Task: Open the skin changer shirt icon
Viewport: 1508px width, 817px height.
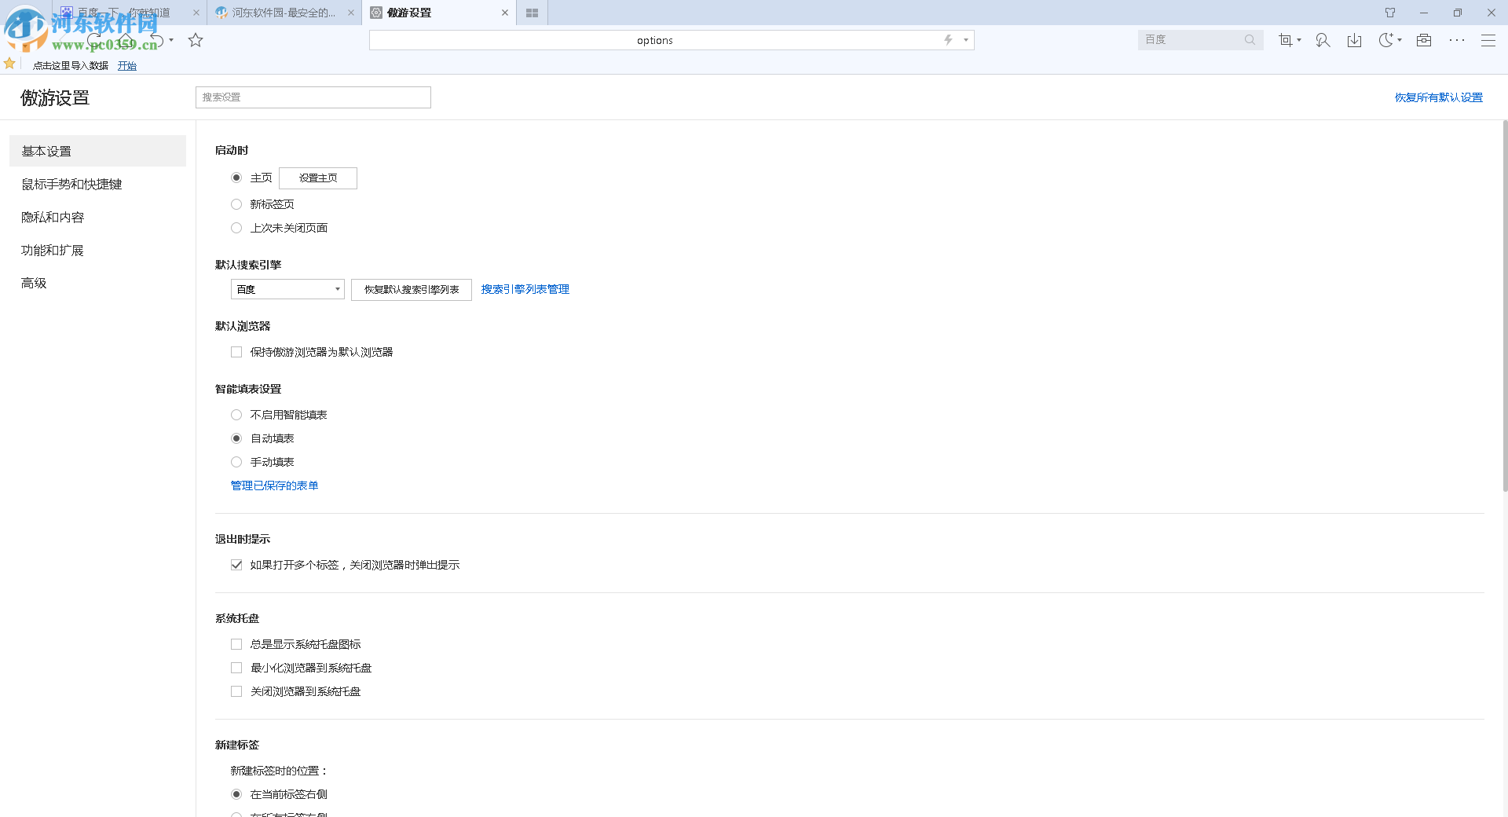Action: (1390, 13)
